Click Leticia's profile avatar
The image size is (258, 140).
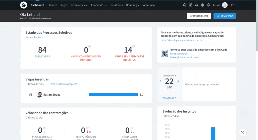[225, 5]
